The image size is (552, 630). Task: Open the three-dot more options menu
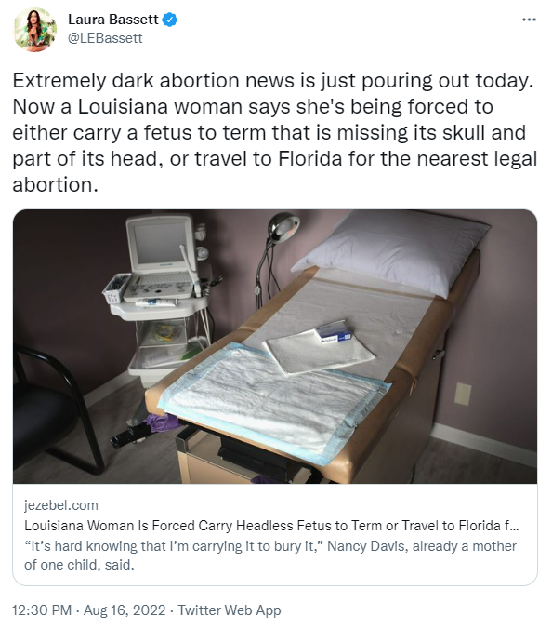(x=529, y=20)
